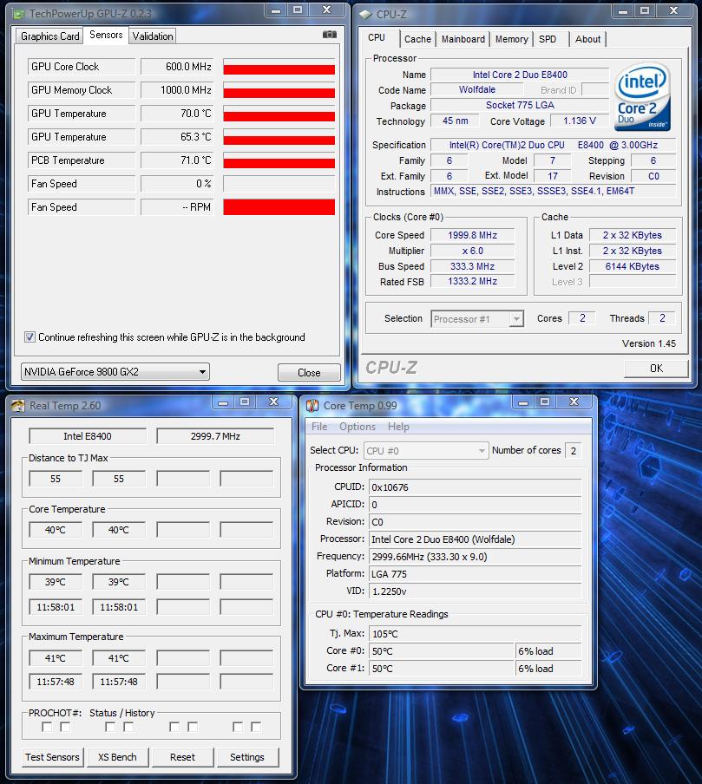Click the PCB Temperature 71.0 °C value
Viewport: 702px width, 784px height.
177,160
